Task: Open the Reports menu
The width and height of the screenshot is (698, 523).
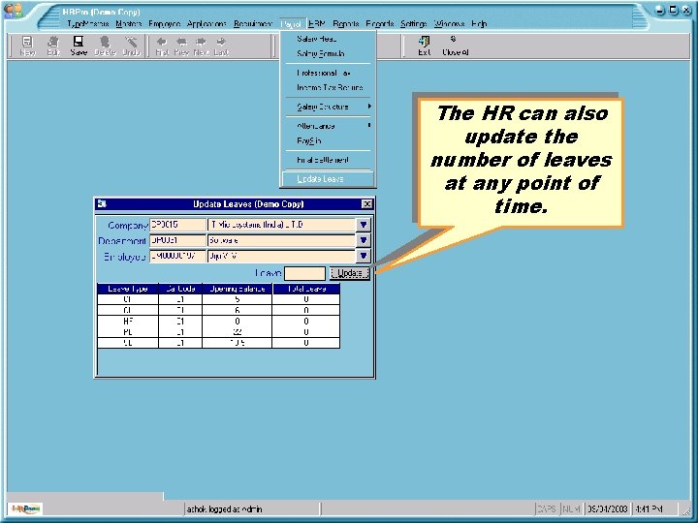Action: click(x=346, y=23)
